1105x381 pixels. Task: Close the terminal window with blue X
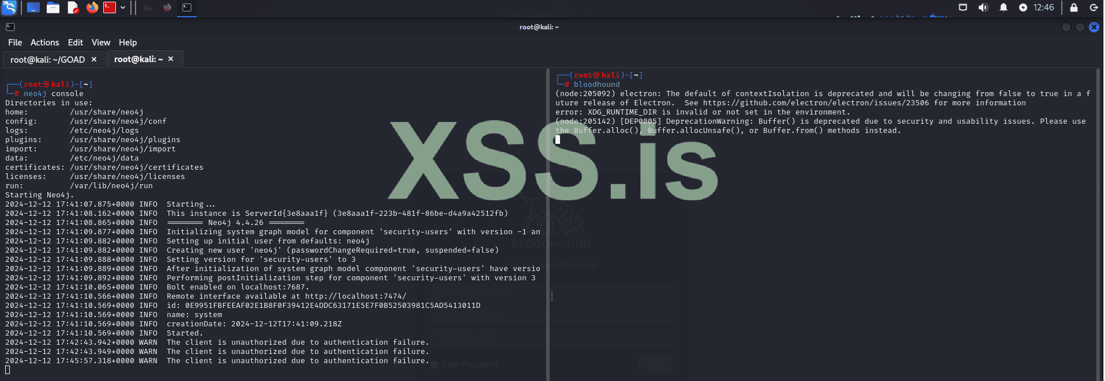[x=1094, y=27]
